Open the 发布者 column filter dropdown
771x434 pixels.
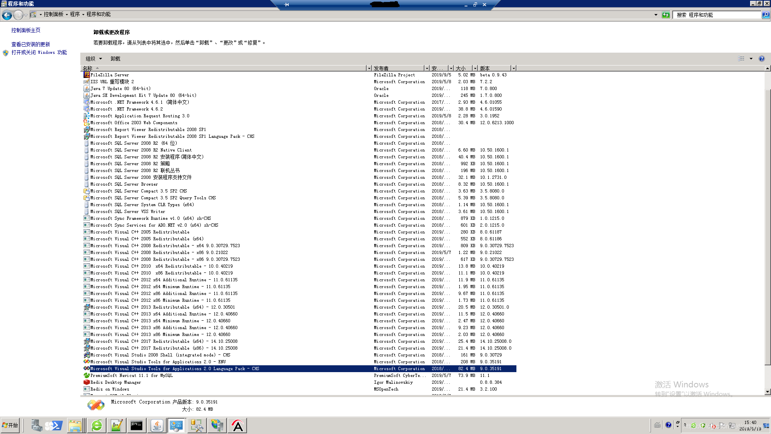click(x=426, y=68)
